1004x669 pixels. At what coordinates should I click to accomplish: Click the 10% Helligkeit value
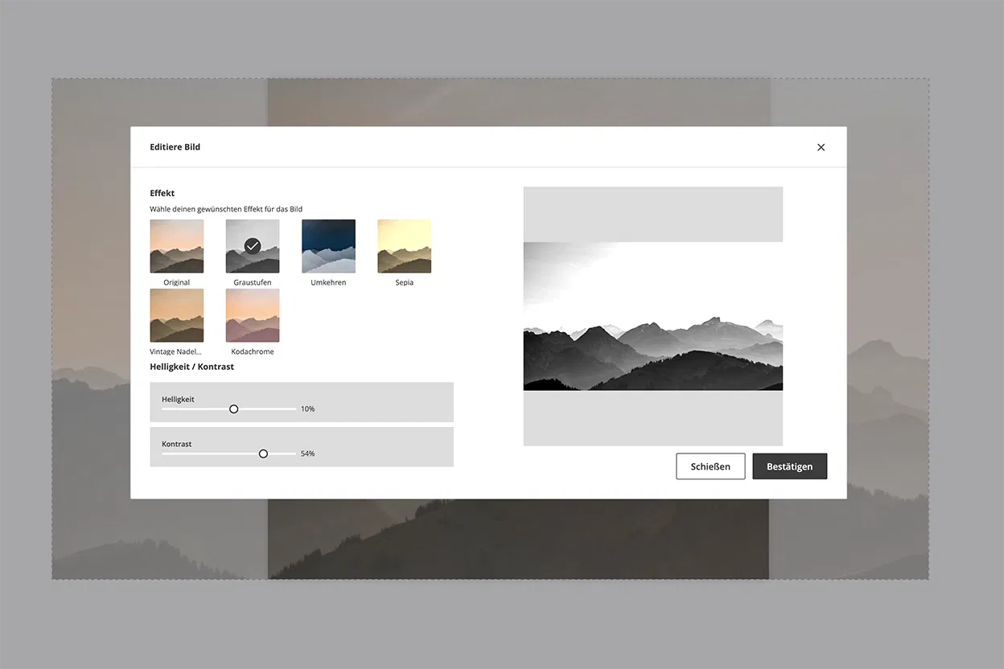click(307, 409)
